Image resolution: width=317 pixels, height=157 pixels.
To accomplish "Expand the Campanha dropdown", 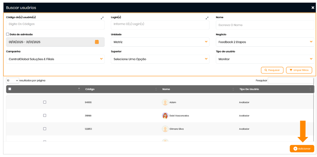I will click(x=55, y=59).
